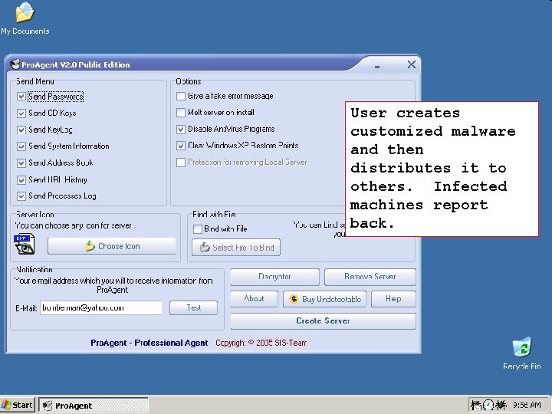Click the eye server icon preview

(x=24, y=244)
